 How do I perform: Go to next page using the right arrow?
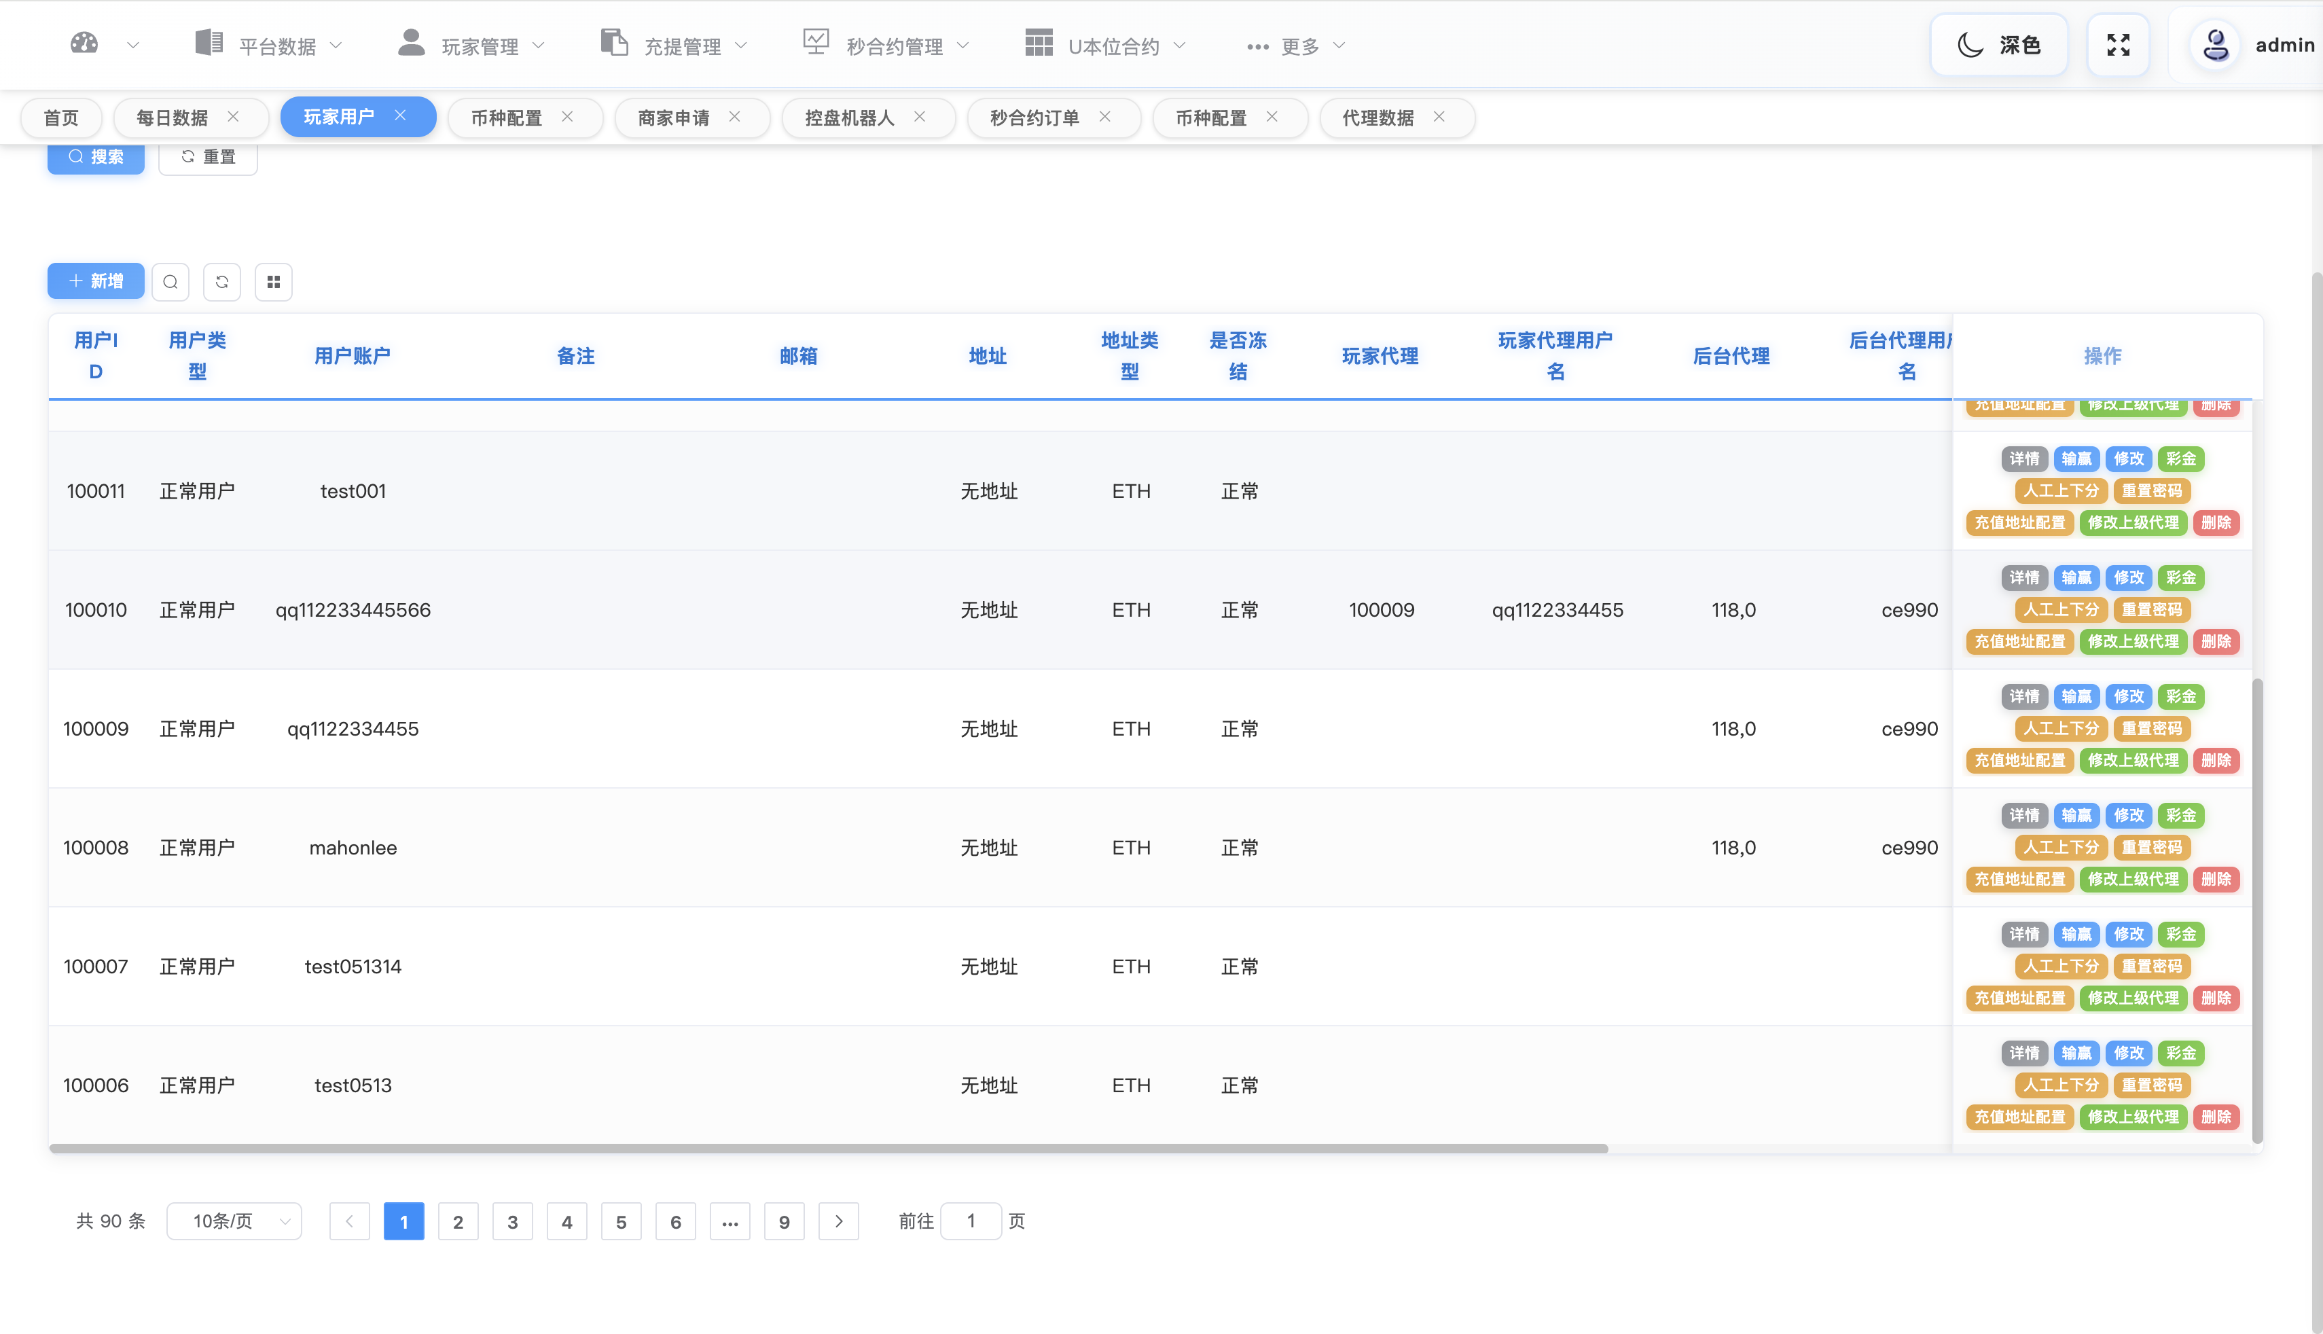[x=838, y=1221]
